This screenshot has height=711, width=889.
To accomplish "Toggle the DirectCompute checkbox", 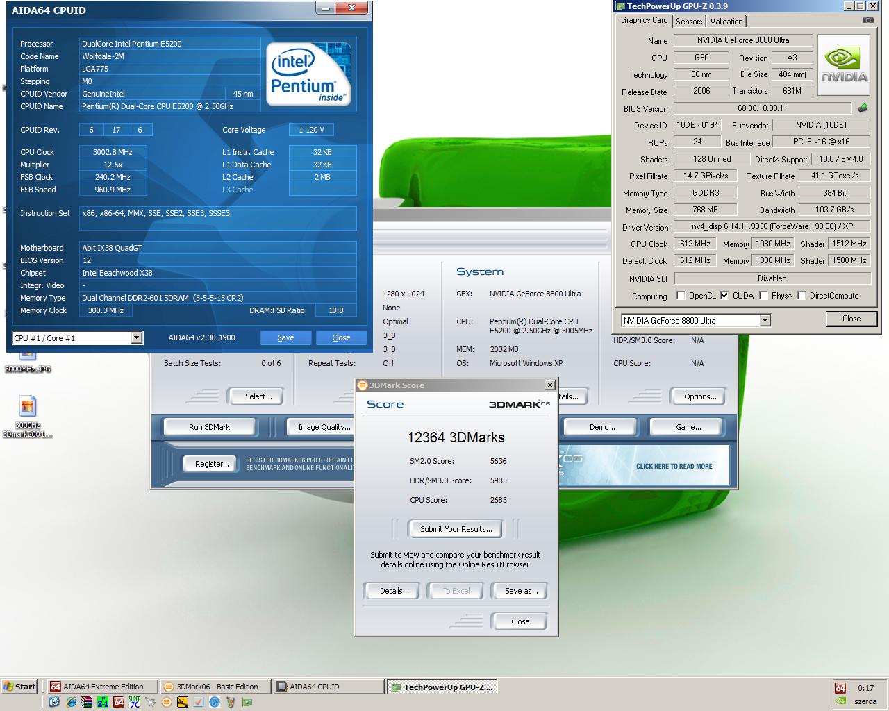I will pos(801,296).
